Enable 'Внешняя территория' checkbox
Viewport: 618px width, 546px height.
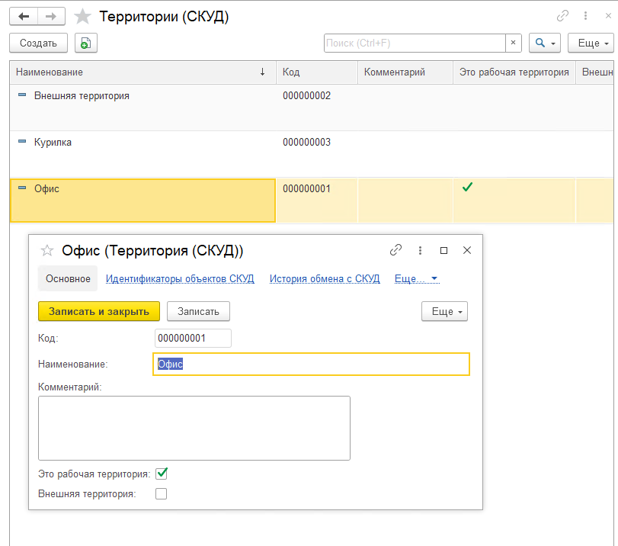click(x=161, y=493)
